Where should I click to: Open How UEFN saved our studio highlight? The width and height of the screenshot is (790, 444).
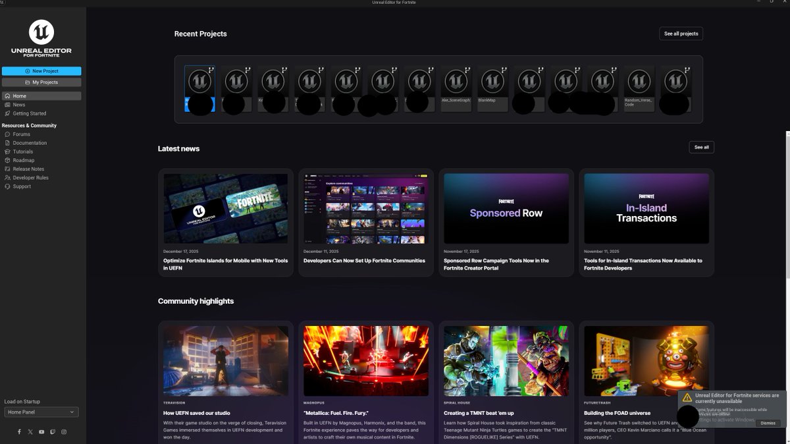point(226,382)
